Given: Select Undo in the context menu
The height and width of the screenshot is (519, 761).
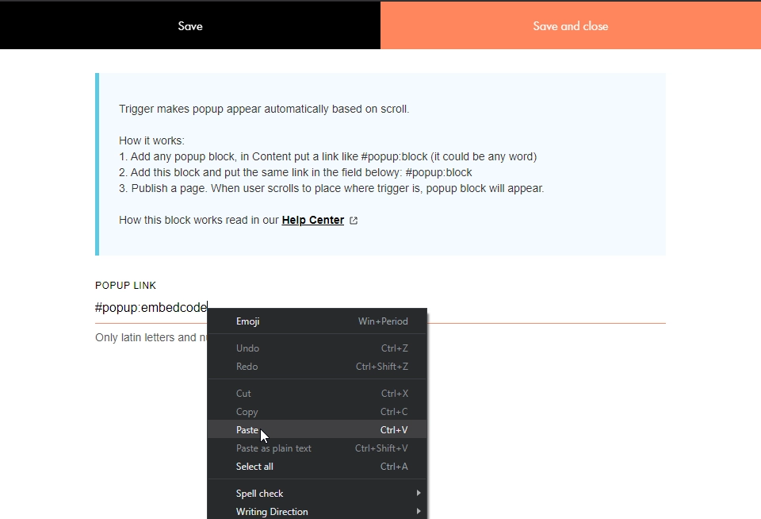Looking at the screenshot, I should (x=317, y=348).
